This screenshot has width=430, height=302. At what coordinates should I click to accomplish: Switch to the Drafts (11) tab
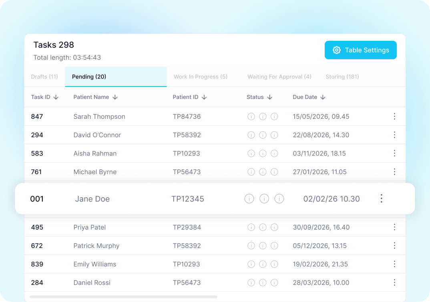pyautogui.click(x=44, y=77)
